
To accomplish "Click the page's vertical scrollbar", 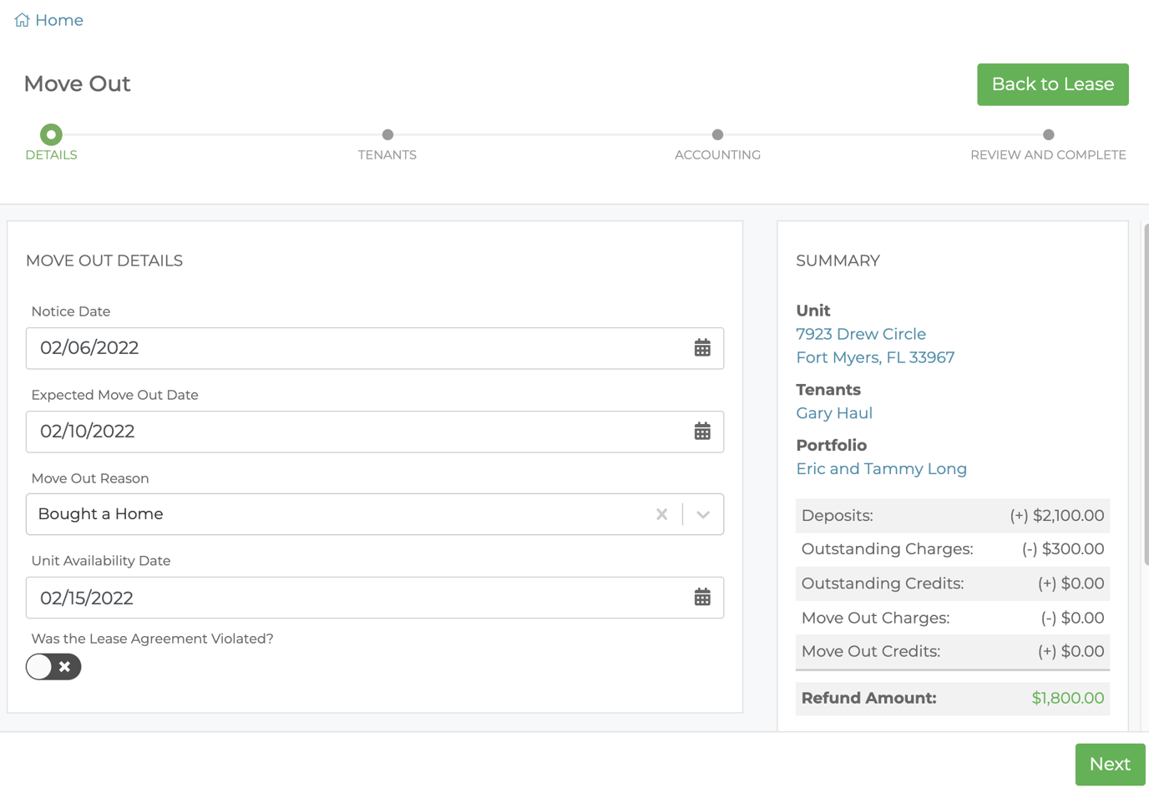I will (x=1146, y=392).
